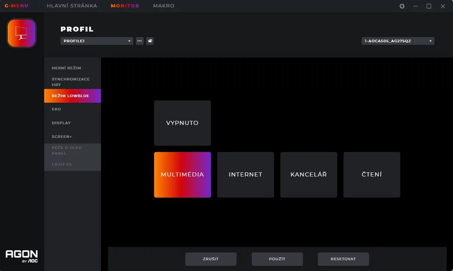Image resolution: width=453 pixels, height=271 pixels.
Task: Open Screen+ section
Action: 72,136
